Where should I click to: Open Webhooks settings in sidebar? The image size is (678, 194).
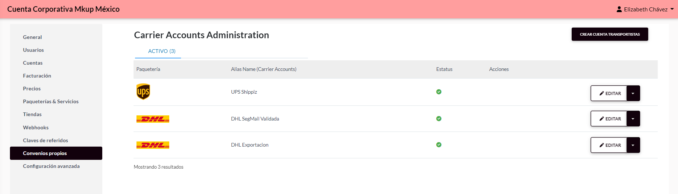(36, 127)
